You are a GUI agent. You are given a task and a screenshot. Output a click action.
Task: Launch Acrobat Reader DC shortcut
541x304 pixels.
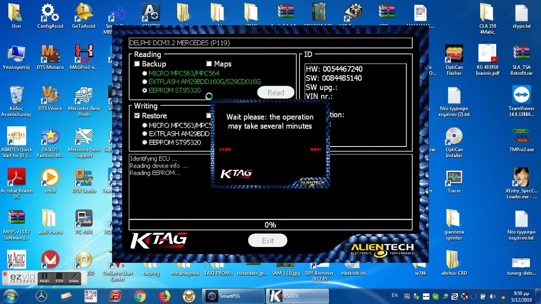point(16,183)
